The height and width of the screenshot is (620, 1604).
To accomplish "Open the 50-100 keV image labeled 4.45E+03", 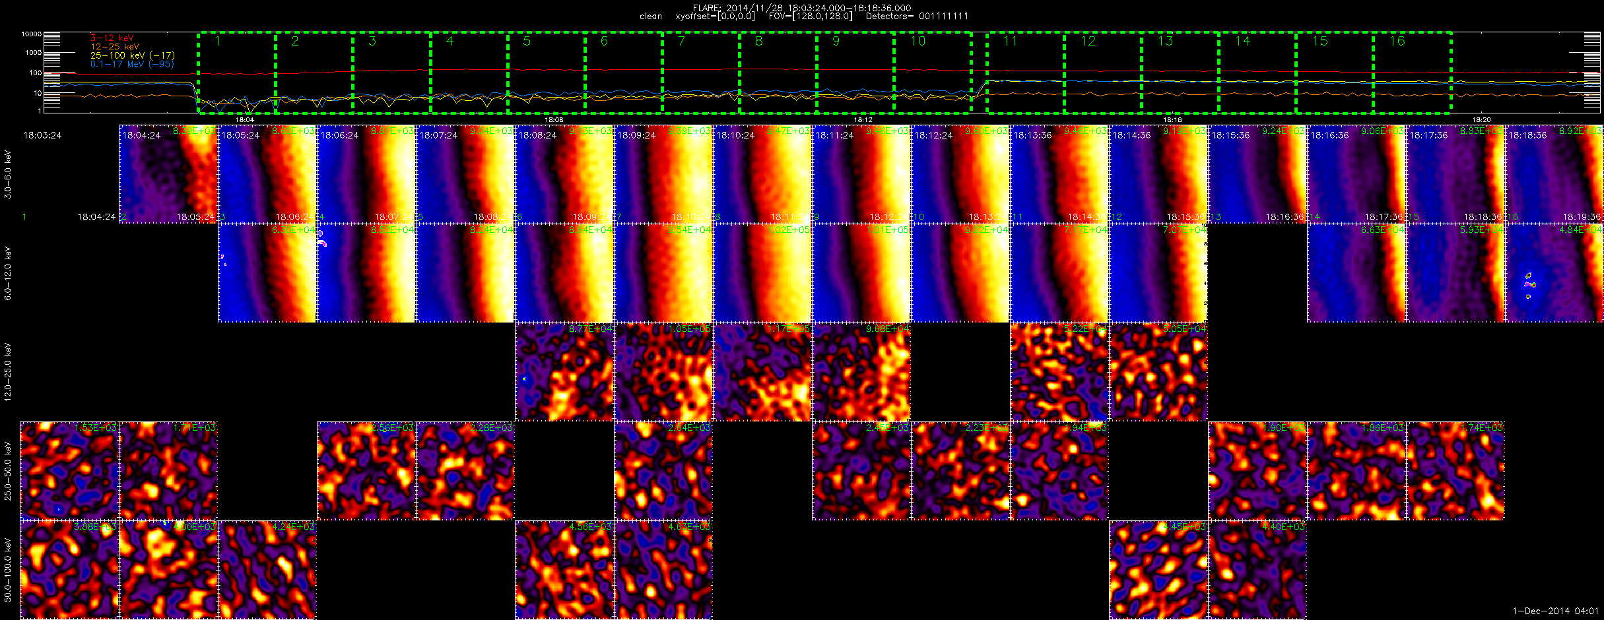I will pos(1158,570).
